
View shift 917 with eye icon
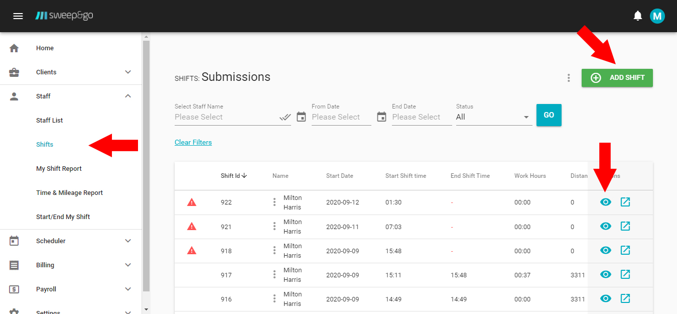(x=606, y=274)
